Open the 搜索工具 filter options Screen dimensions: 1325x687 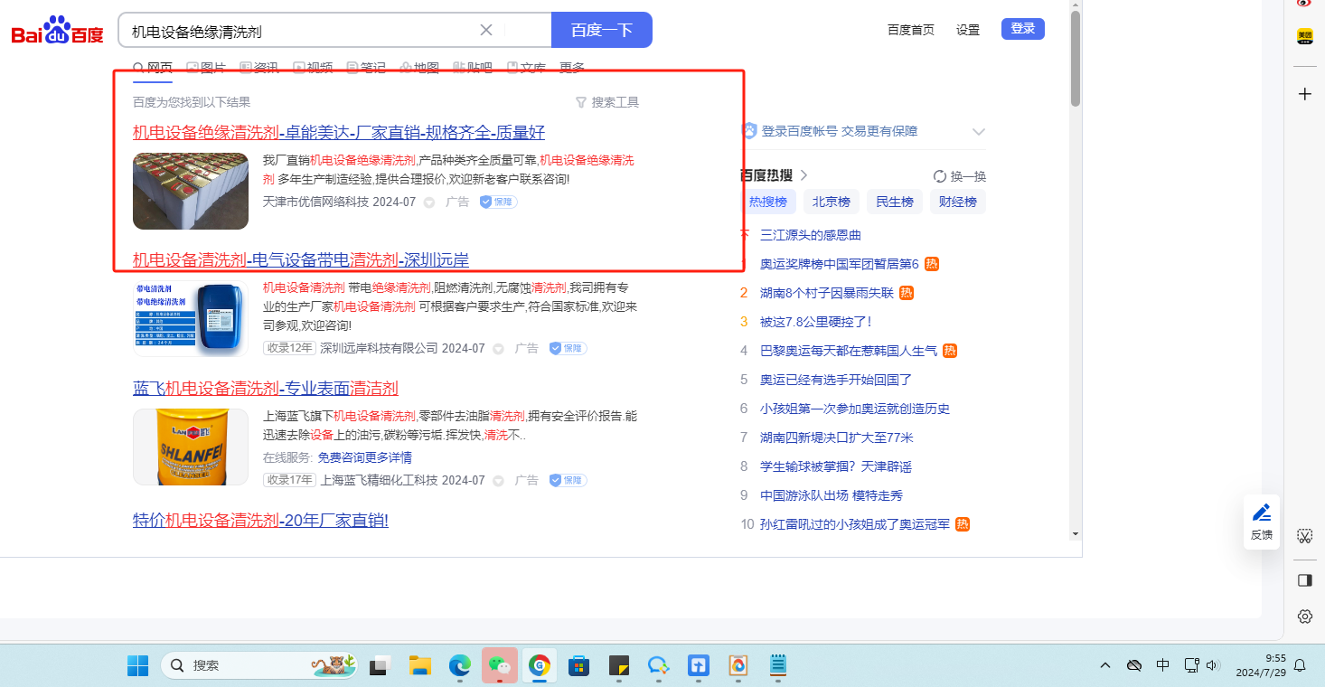pyautogui.click(x=606, y=102)
